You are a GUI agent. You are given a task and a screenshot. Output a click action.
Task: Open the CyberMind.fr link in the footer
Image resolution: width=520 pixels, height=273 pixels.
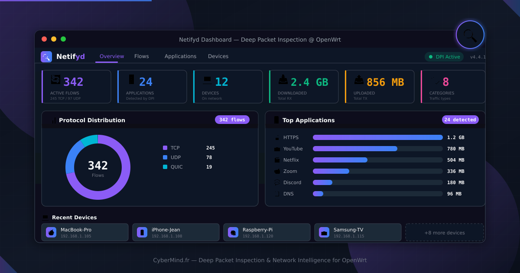(x=171, y=260)
